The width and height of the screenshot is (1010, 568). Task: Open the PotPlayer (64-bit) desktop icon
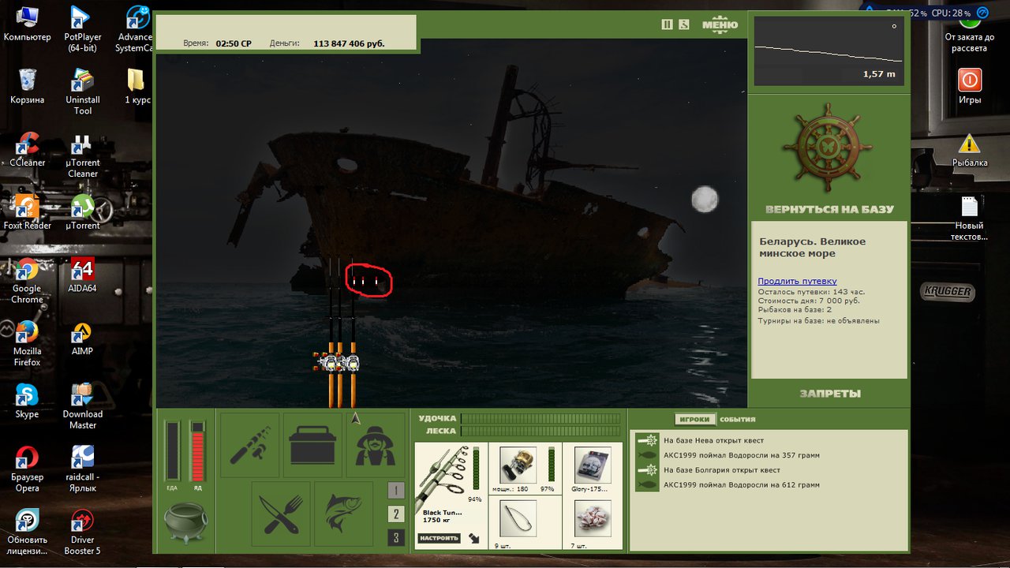coord(83,28)
